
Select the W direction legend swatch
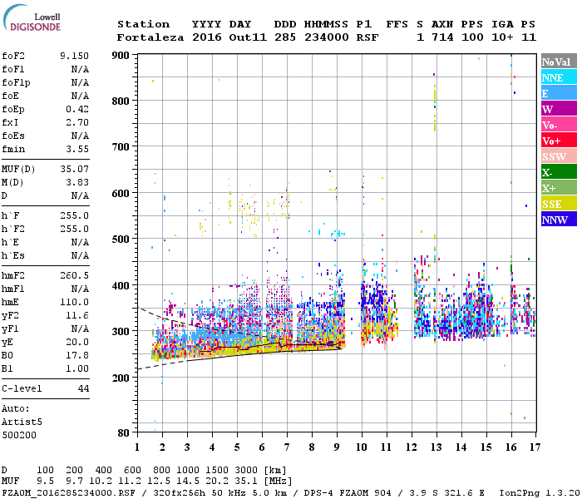click(559, 109)
